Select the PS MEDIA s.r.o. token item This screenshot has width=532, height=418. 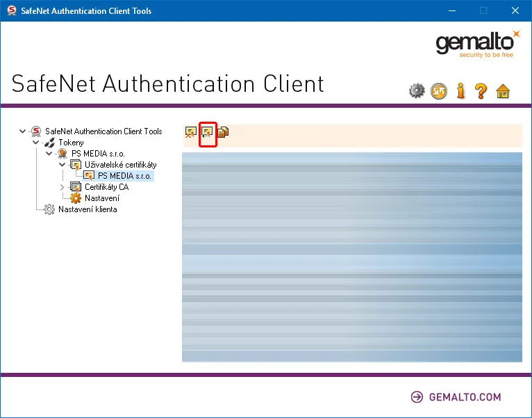pyautogui.click(x=98, y=154)
